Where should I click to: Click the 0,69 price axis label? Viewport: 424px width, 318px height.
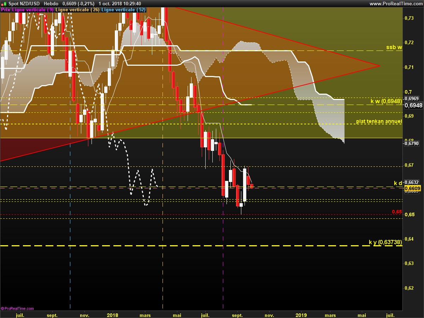pos(409,116)
